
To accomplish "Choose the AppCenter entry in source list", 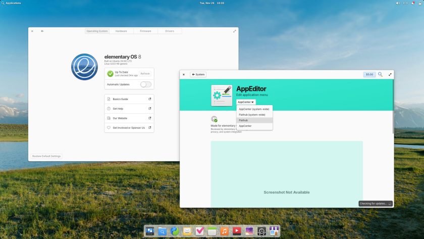I will (x=254, y=126).
